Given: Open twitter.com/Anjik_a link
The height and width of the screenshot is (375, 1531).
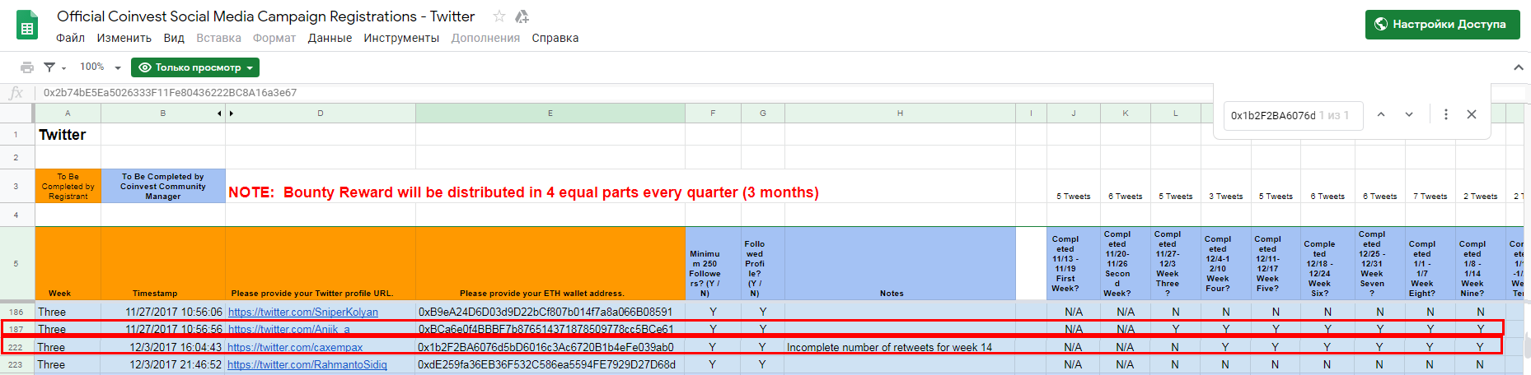Looking at the screenshot, I should 289,329.
